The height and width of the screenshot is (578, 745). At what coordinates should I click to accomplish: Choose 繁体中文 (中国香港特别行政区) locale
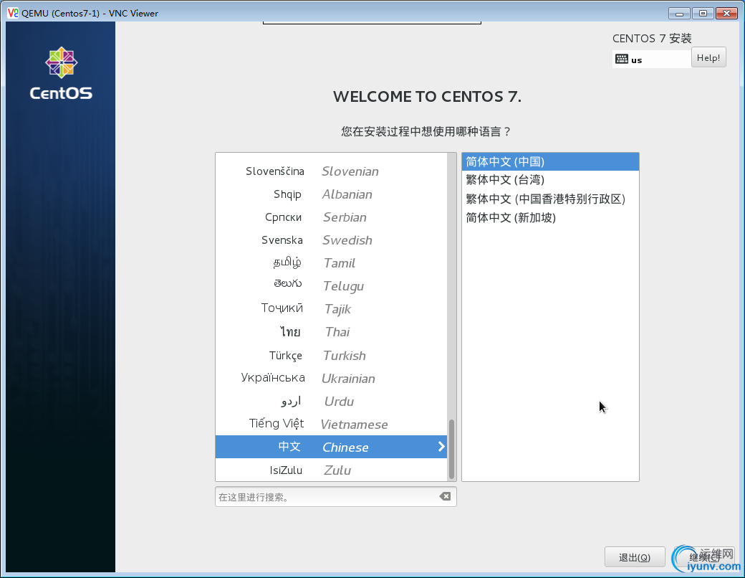click(550, 199)
